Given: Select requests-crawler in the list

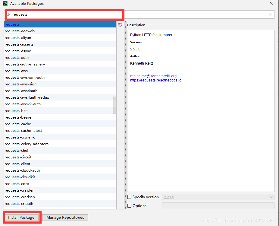Looking at the screenshot, I should (x=60, y=190).
